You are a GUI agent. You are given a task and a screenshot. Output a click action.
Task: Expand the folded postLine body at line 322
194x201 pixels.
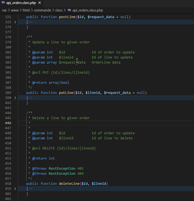[15, 22]
